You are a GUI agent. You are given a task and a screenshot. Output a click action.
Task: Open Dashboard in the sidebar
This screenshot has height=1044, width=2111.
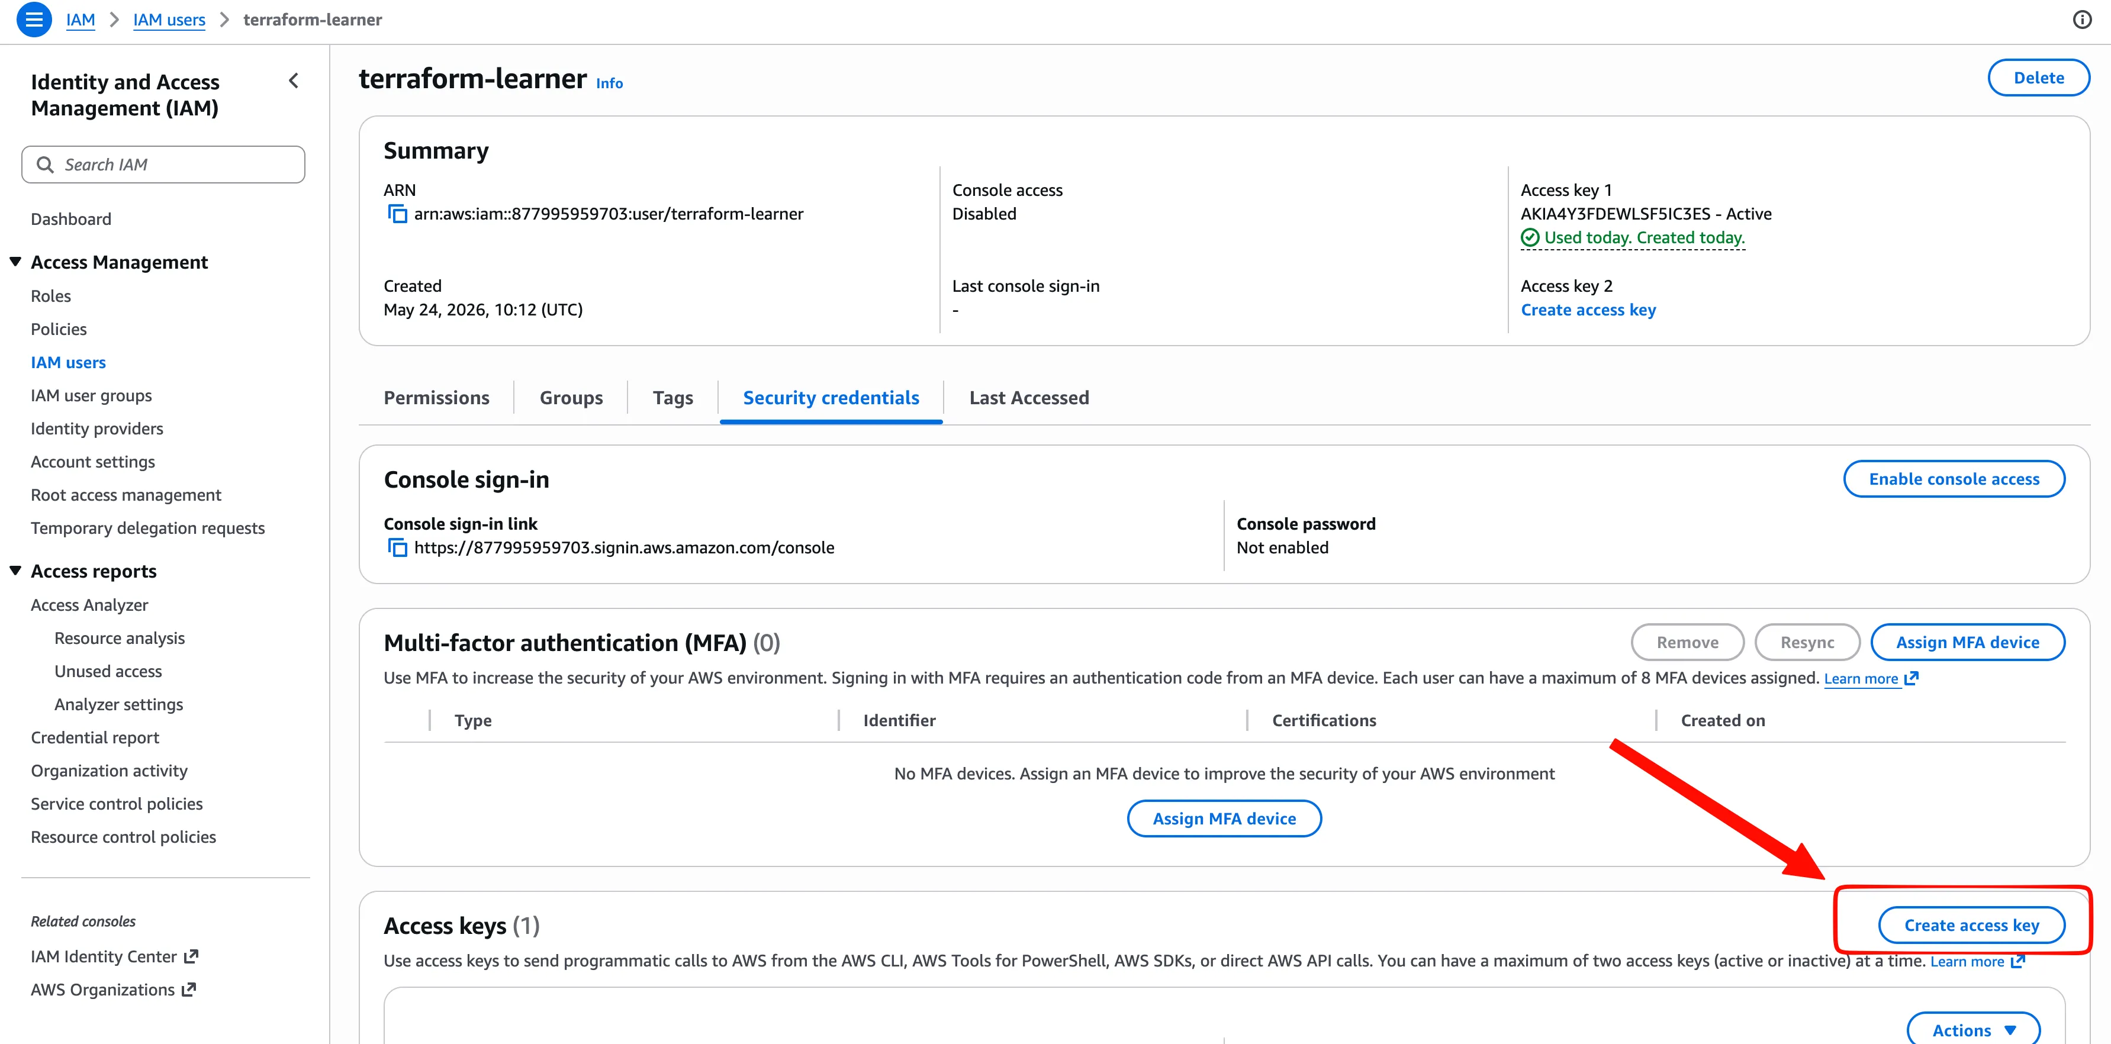(71, 219)
